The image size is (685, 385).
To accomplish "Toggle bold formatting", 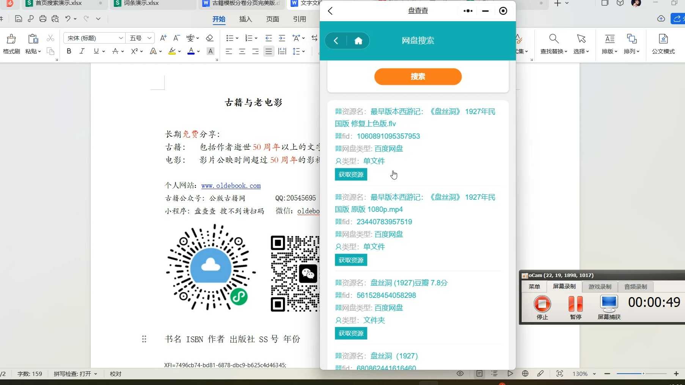I will tap(69, 51).
